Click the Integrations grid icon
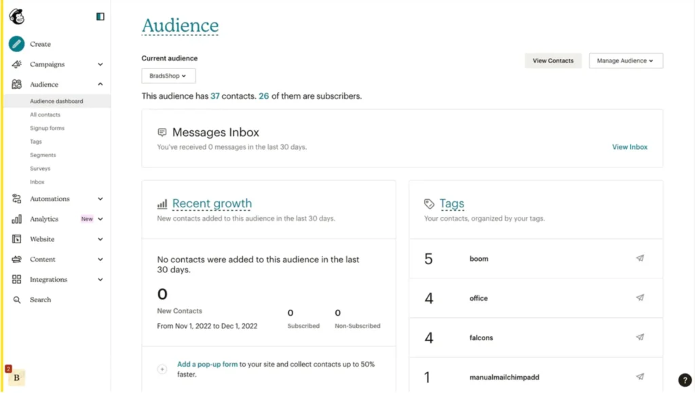 click(x=15, y=279)
